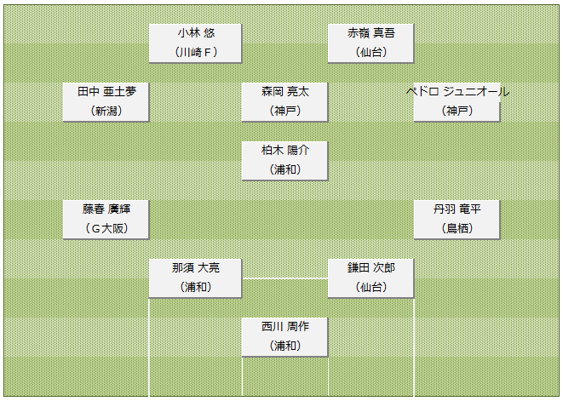563x401 pixels.
Task: Select the 小林 悠 (川崎F) player box
Action: [195, 43]
